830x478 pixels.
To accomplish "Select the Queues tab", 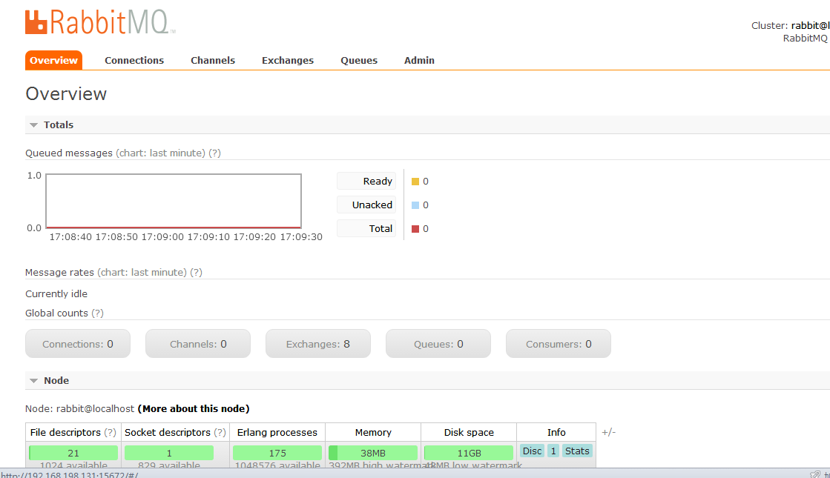I will pos(359,60).
